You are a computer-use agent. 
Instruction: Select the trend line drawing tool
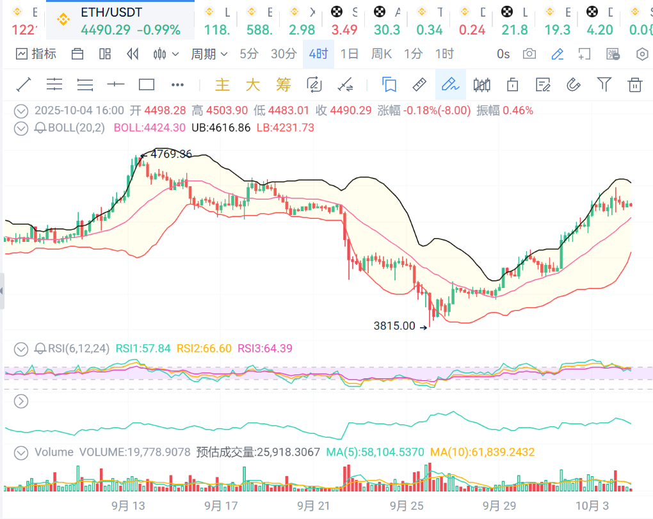[23, 85]
